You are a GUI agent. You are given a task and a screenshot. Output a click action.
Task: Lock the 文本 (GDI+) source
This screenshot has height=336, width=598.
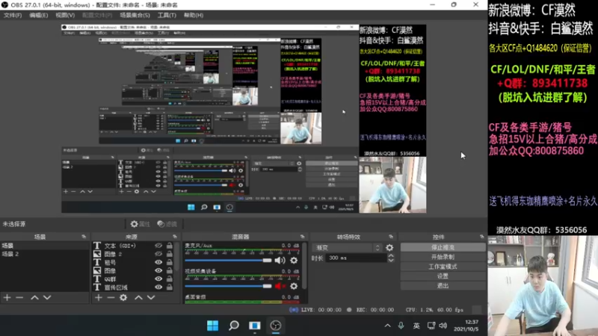[170, 246]
